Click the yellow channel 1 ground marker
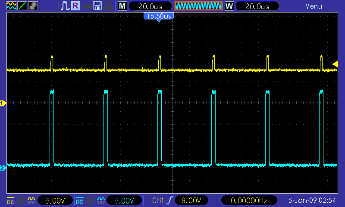Viewport: 345px width, 207px height. coord(3,103)
